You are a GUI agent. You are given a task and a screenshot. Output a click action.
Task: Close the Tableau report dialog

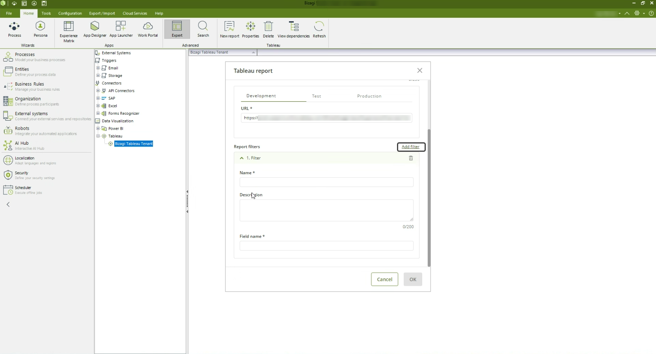point(419,71)
